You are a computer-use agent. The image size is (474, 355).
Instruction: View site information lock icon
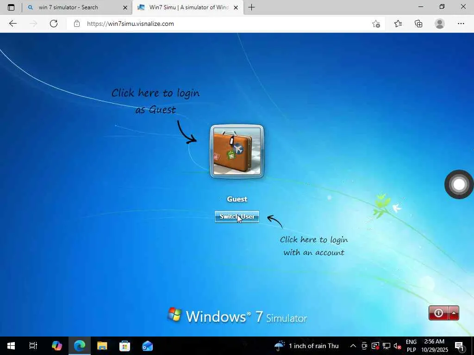(77, 24)
